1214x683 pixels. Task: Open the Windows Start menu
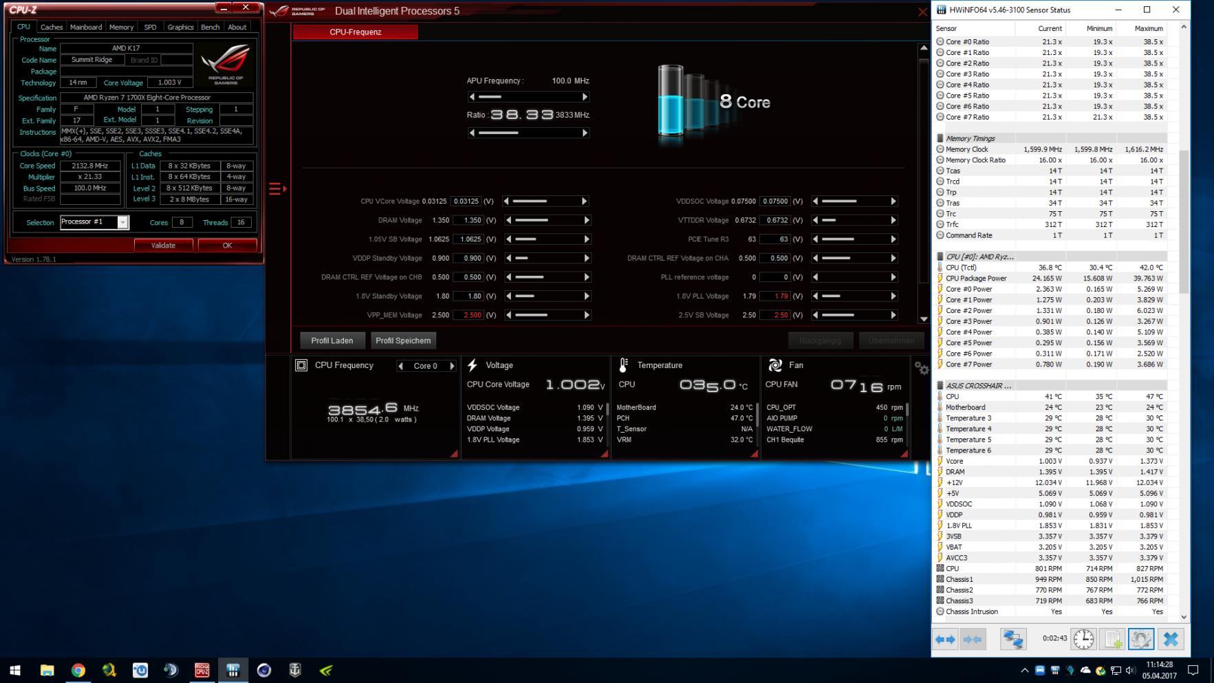click(15, 670)
